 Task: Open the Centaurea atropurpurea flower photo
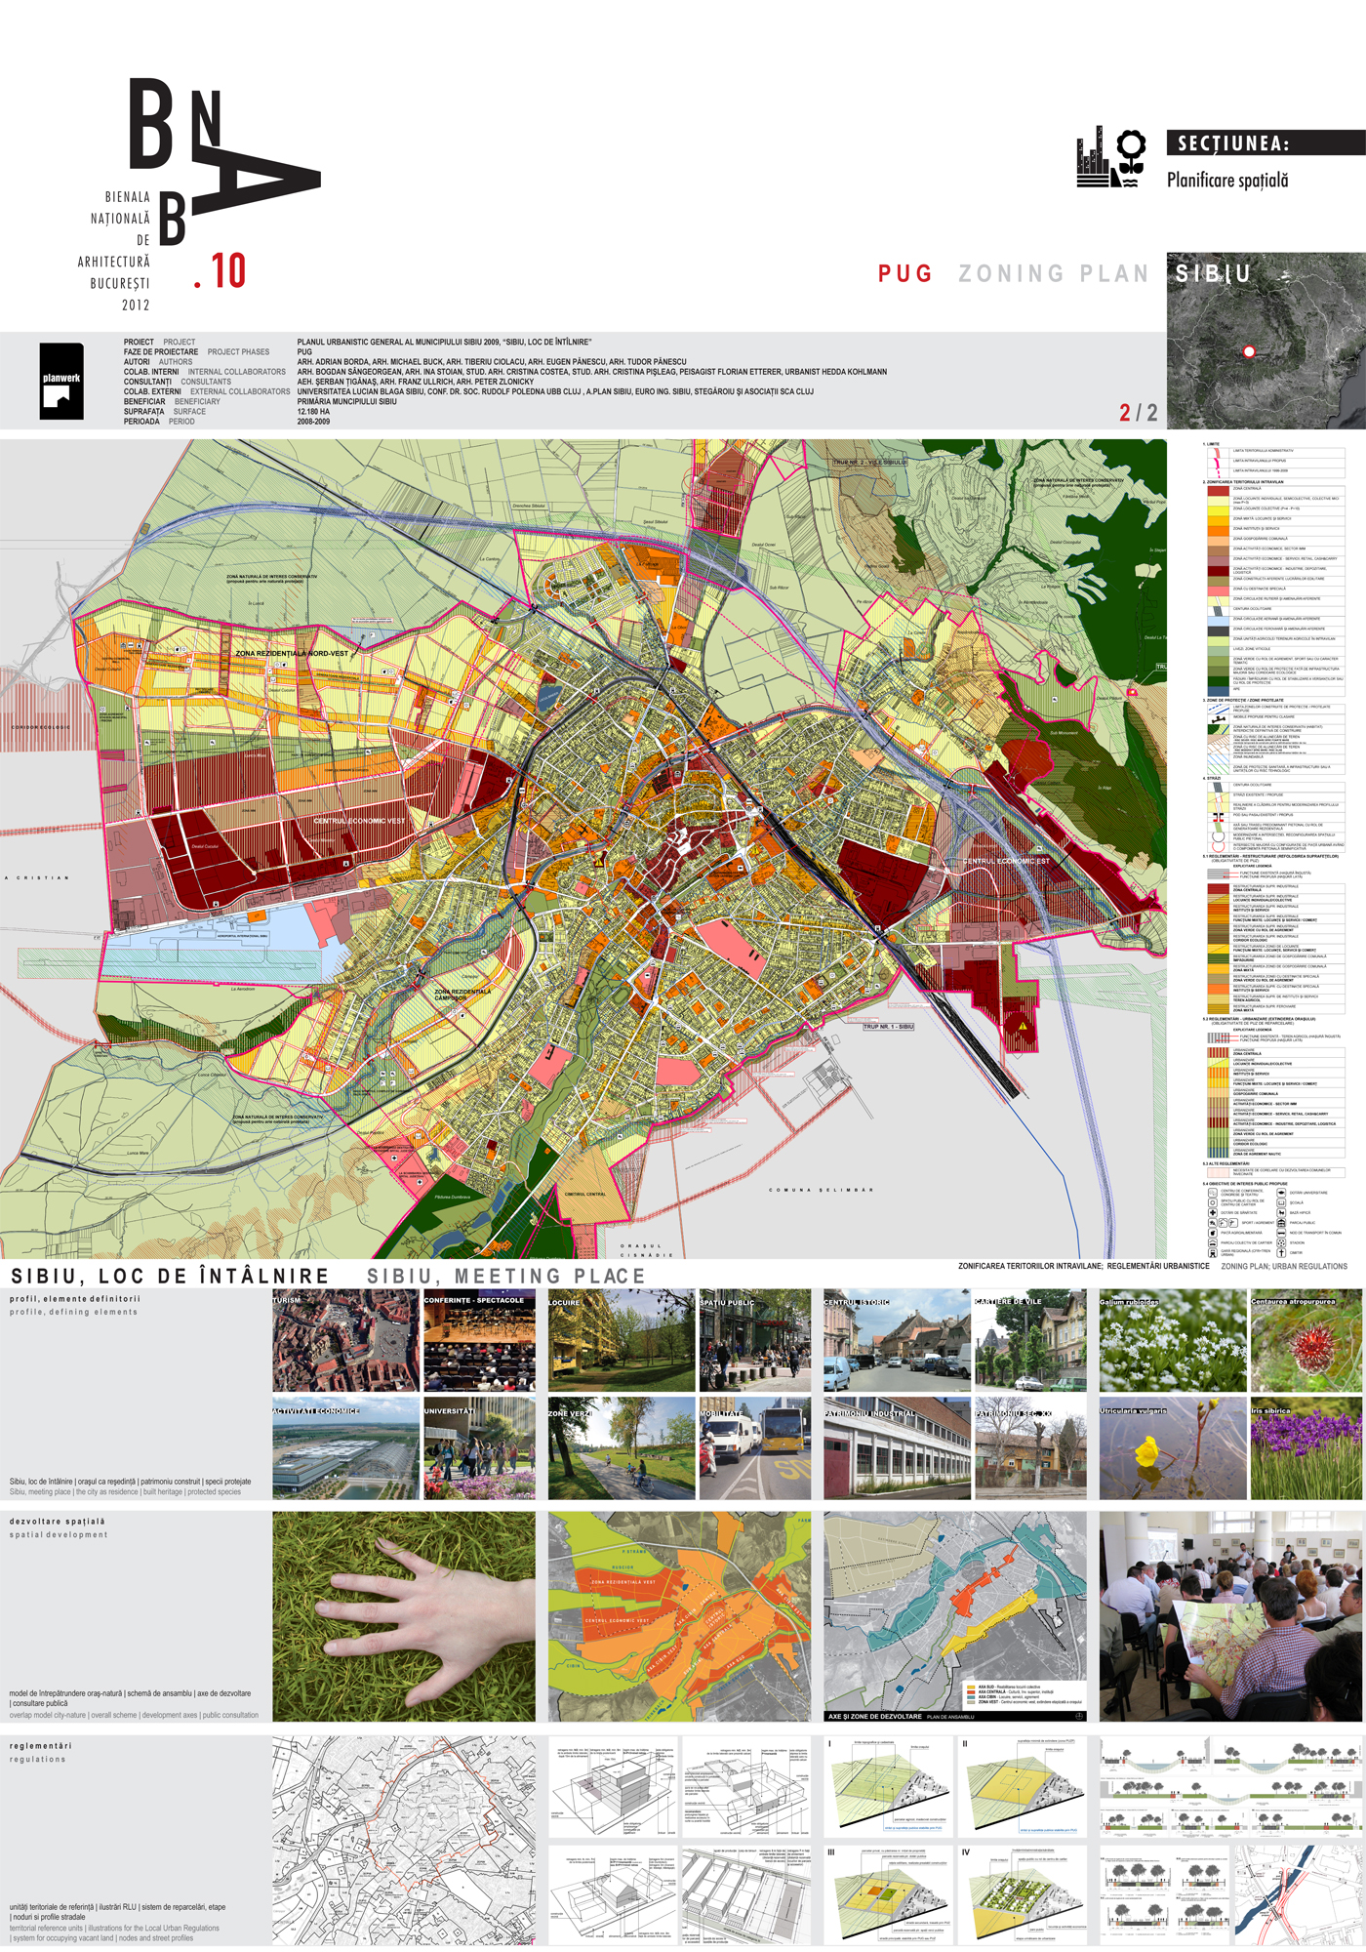[1306, 1340]
